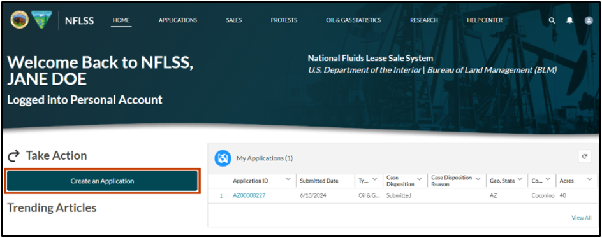The height and width of the screenshot is (238, 602).
Task: Open the PROTESTS nav item
Action: 284,20
